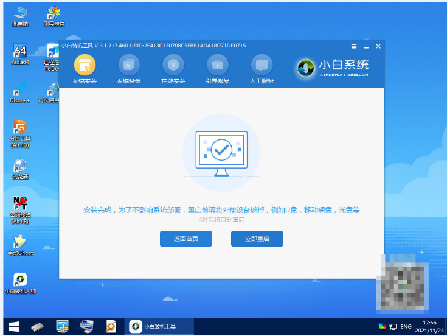Open the 此电脑 desktop icon
The image size is (447, 336).
coord(19,14)
